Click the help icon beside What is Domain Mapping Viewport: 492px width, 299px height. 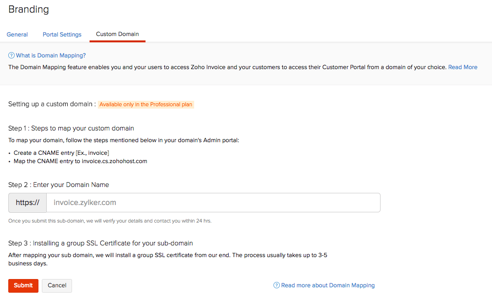11,56
